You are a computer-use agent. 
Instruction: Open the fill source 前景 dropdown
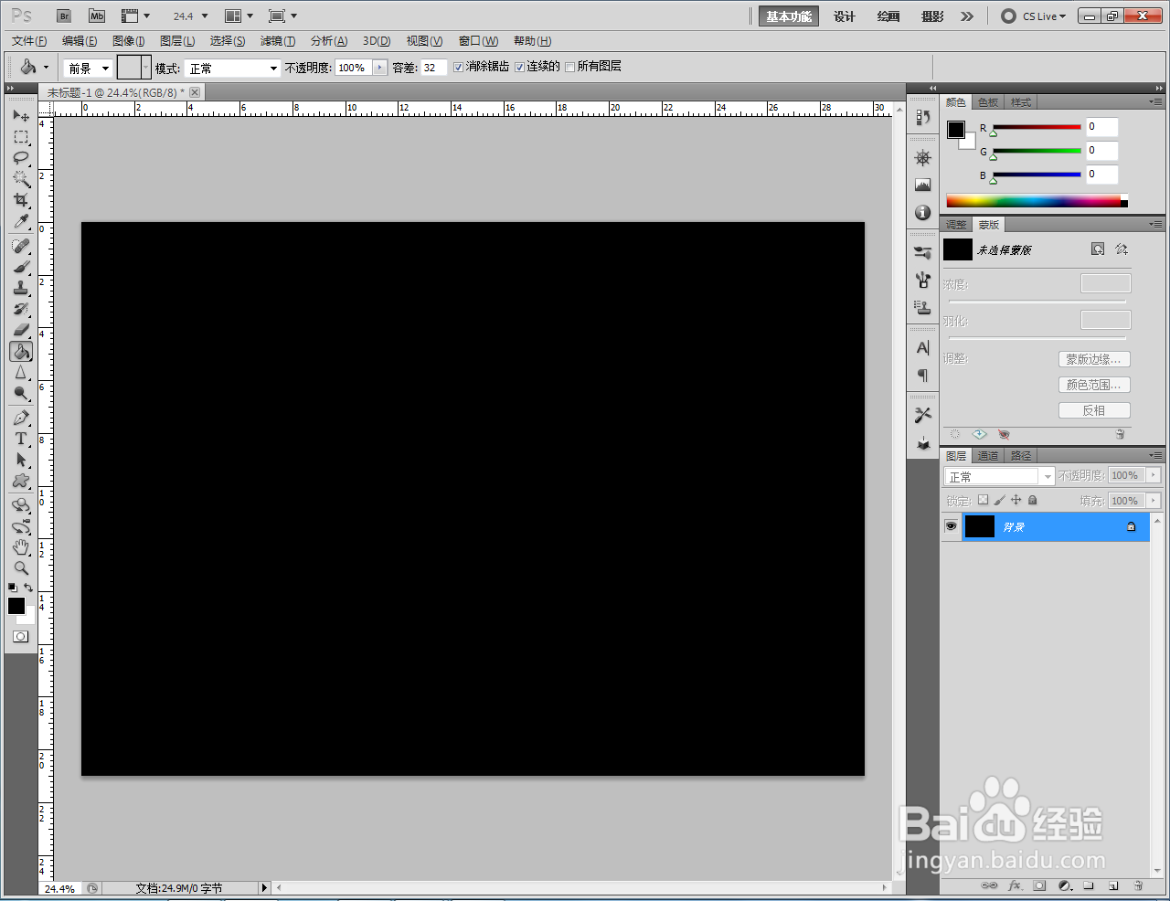pos(88,68)
